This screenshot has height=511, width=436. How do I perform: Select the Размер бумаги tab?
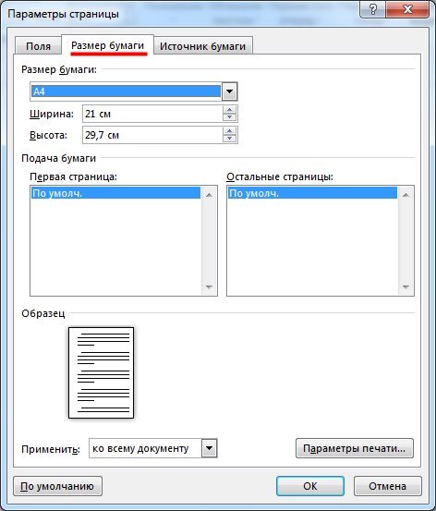click(x=107, y=45)
